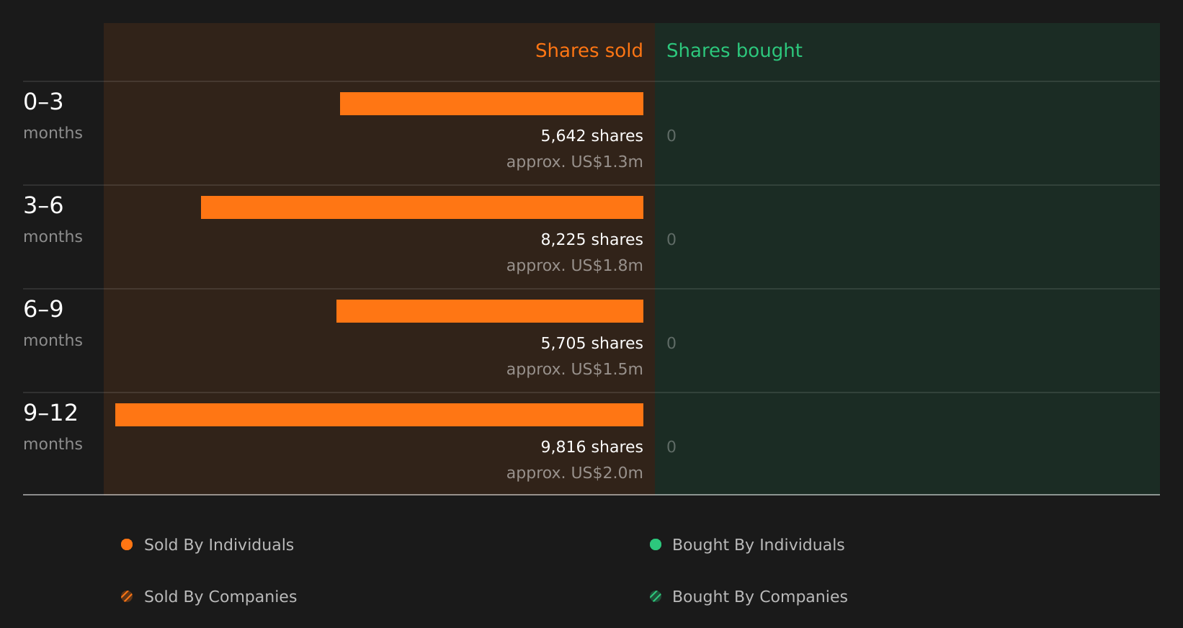Click the 0–3 months row label

(53, 116)
